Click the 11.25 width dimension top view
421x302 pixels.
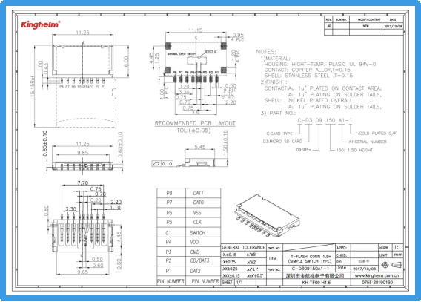click(x=82, y=33)
